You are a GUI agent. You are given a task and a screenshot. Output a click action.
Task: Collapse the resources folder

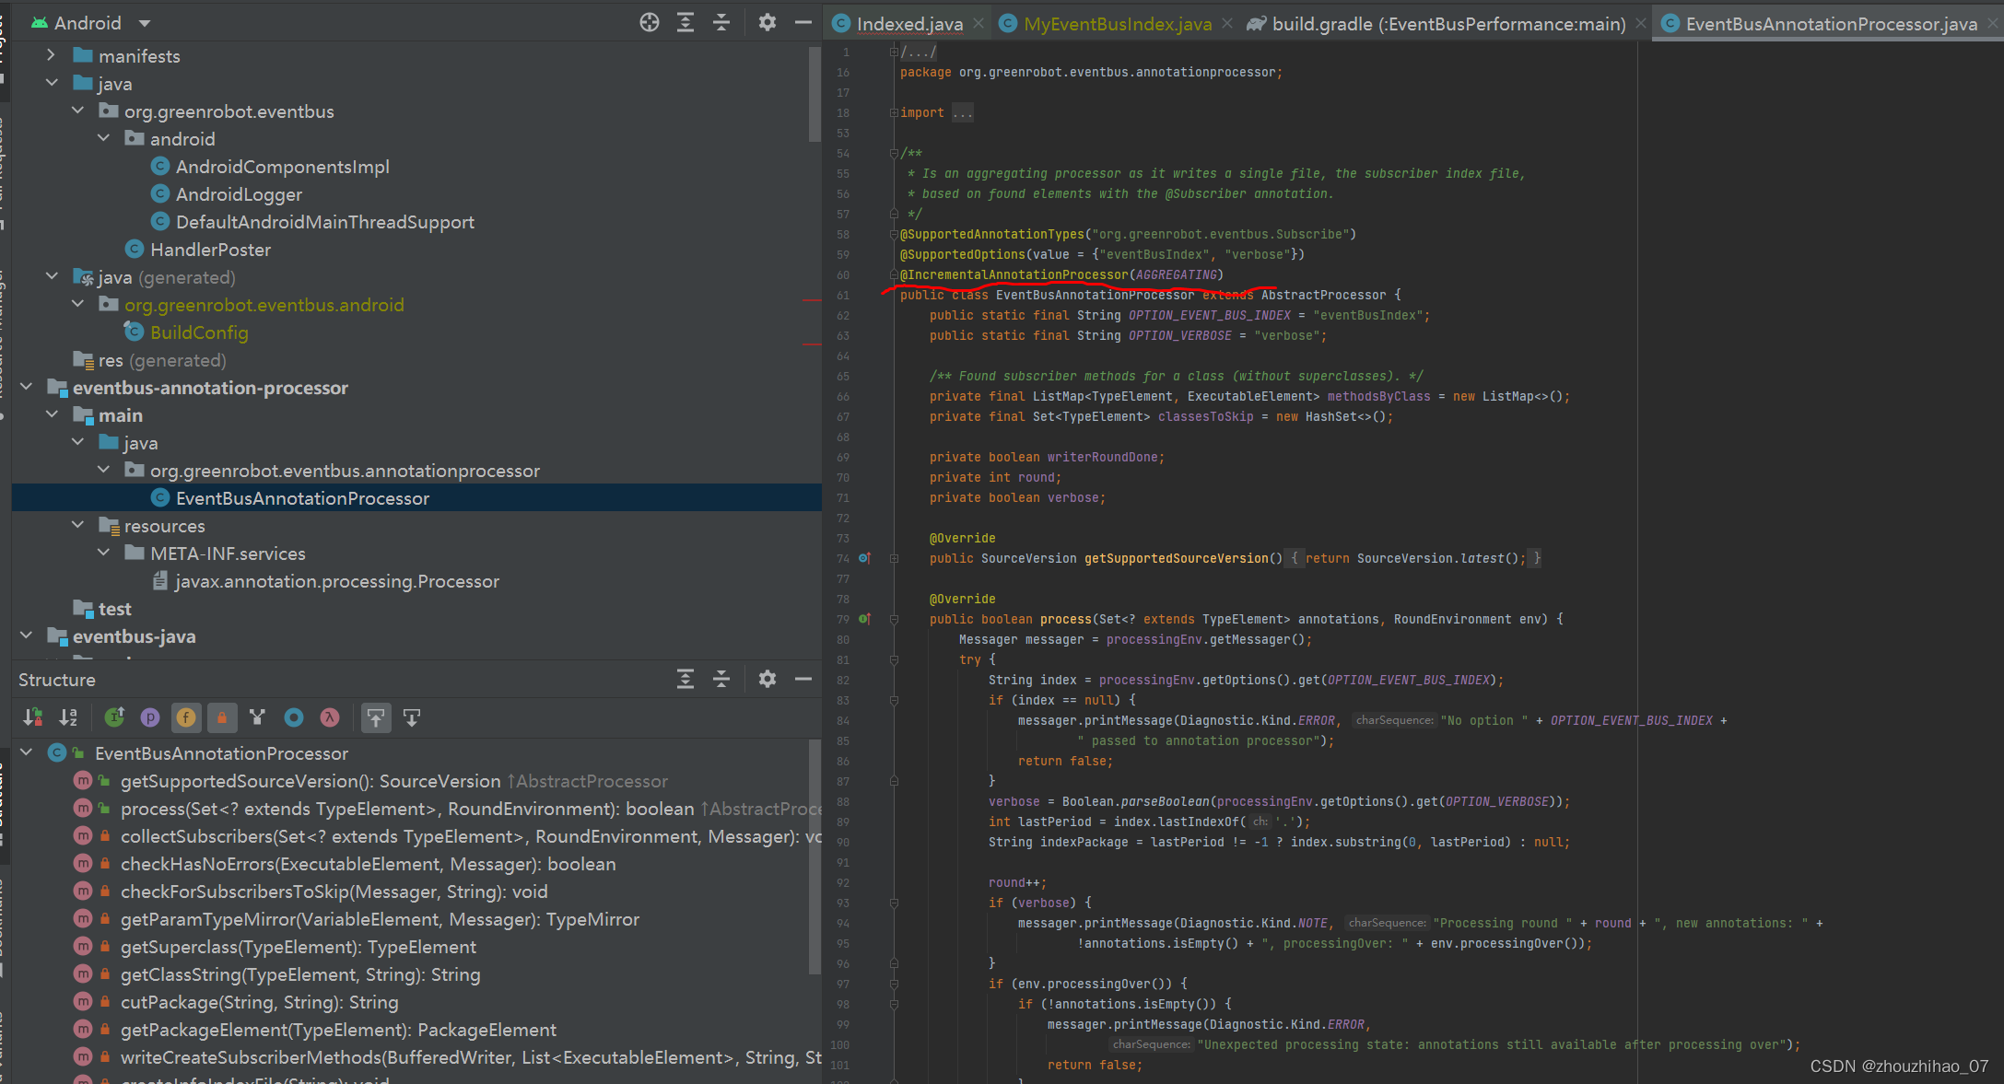(77, 526)
